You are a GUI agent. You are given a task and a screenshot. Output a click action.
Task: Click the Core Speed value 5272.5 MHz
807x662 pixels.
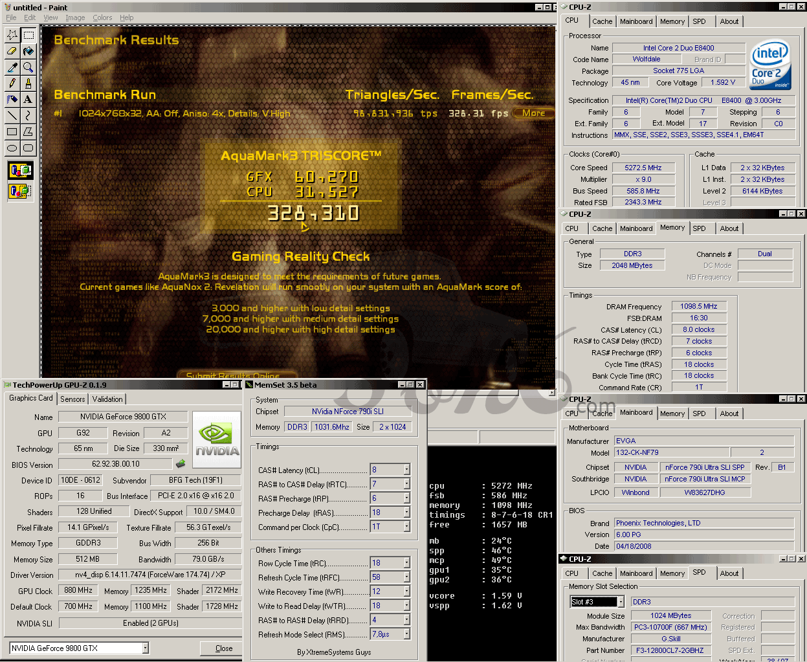[643, 168]
